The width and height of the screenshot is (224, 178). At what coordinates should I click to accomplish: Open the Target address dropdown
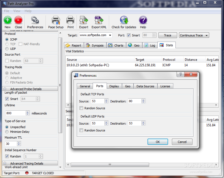pyautogui.click(x=110, y=35)
